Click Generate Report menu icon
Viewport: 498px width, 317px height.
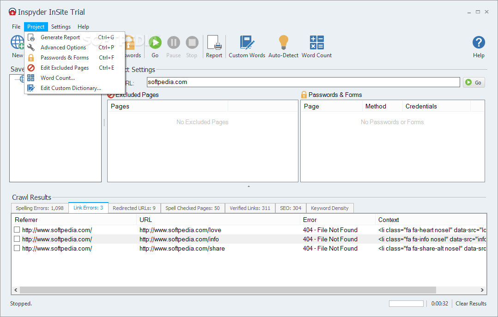point(31,37)
